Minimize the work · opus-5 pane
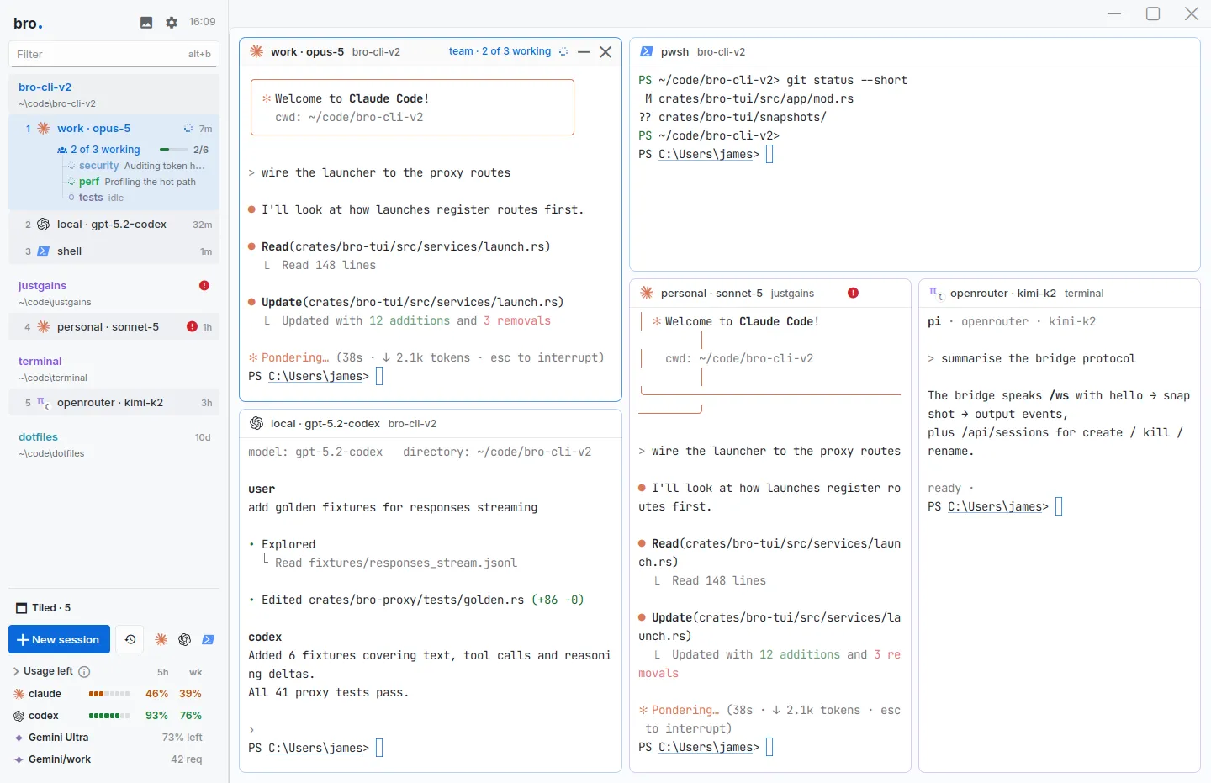This screenshot has width=1211, height=783. 584,52
